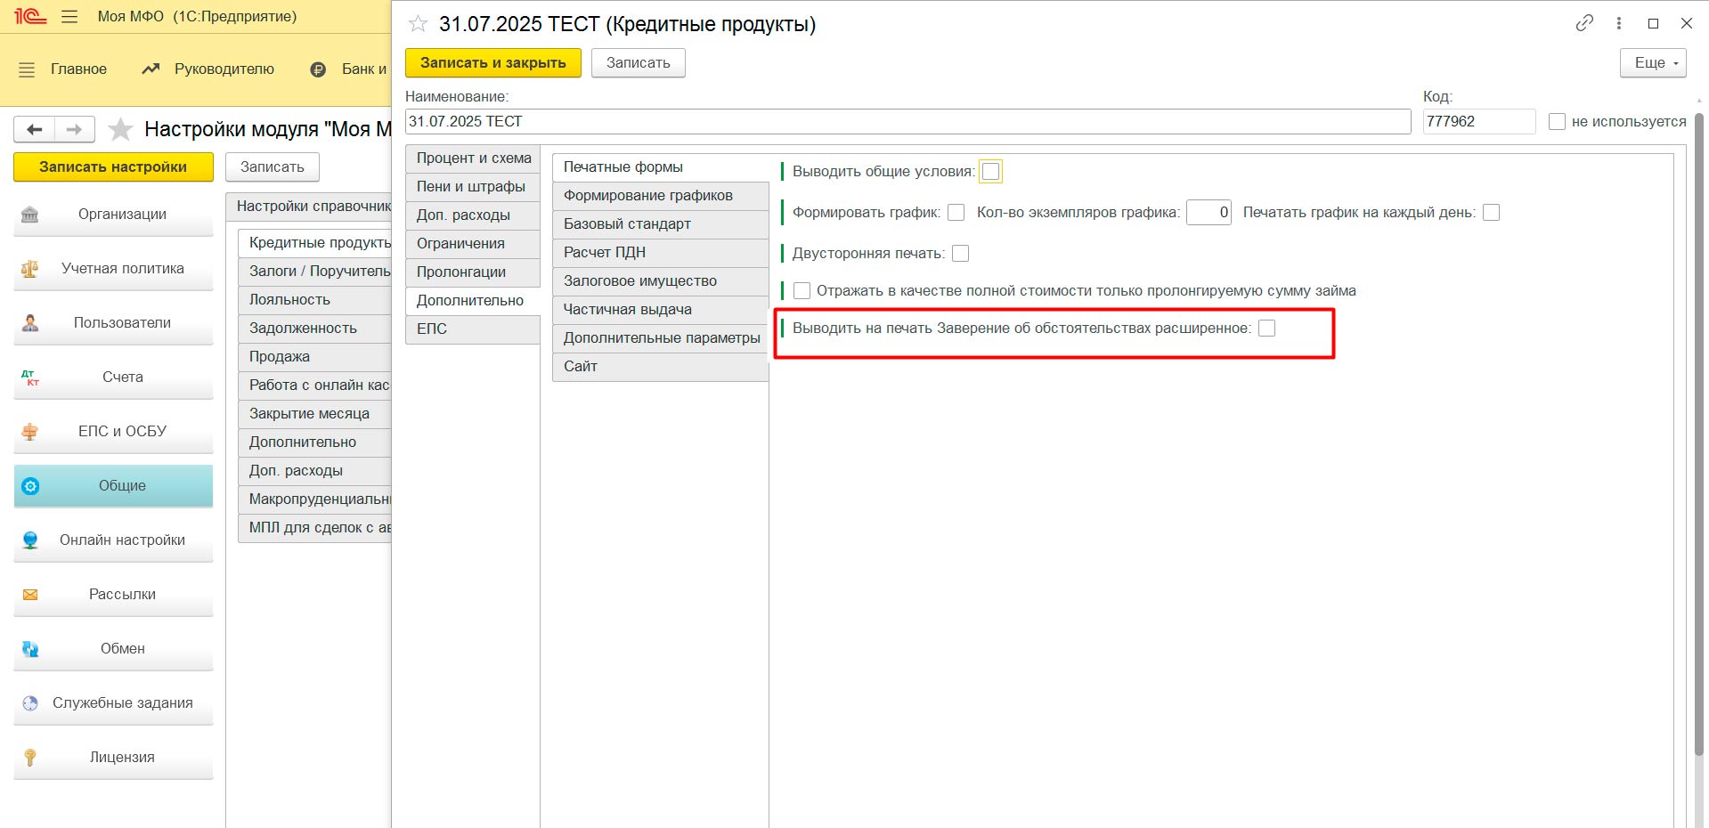Viewport: 1709px width, 828px height.
Task: Open the Организации settings section
Action: (113, 215)
